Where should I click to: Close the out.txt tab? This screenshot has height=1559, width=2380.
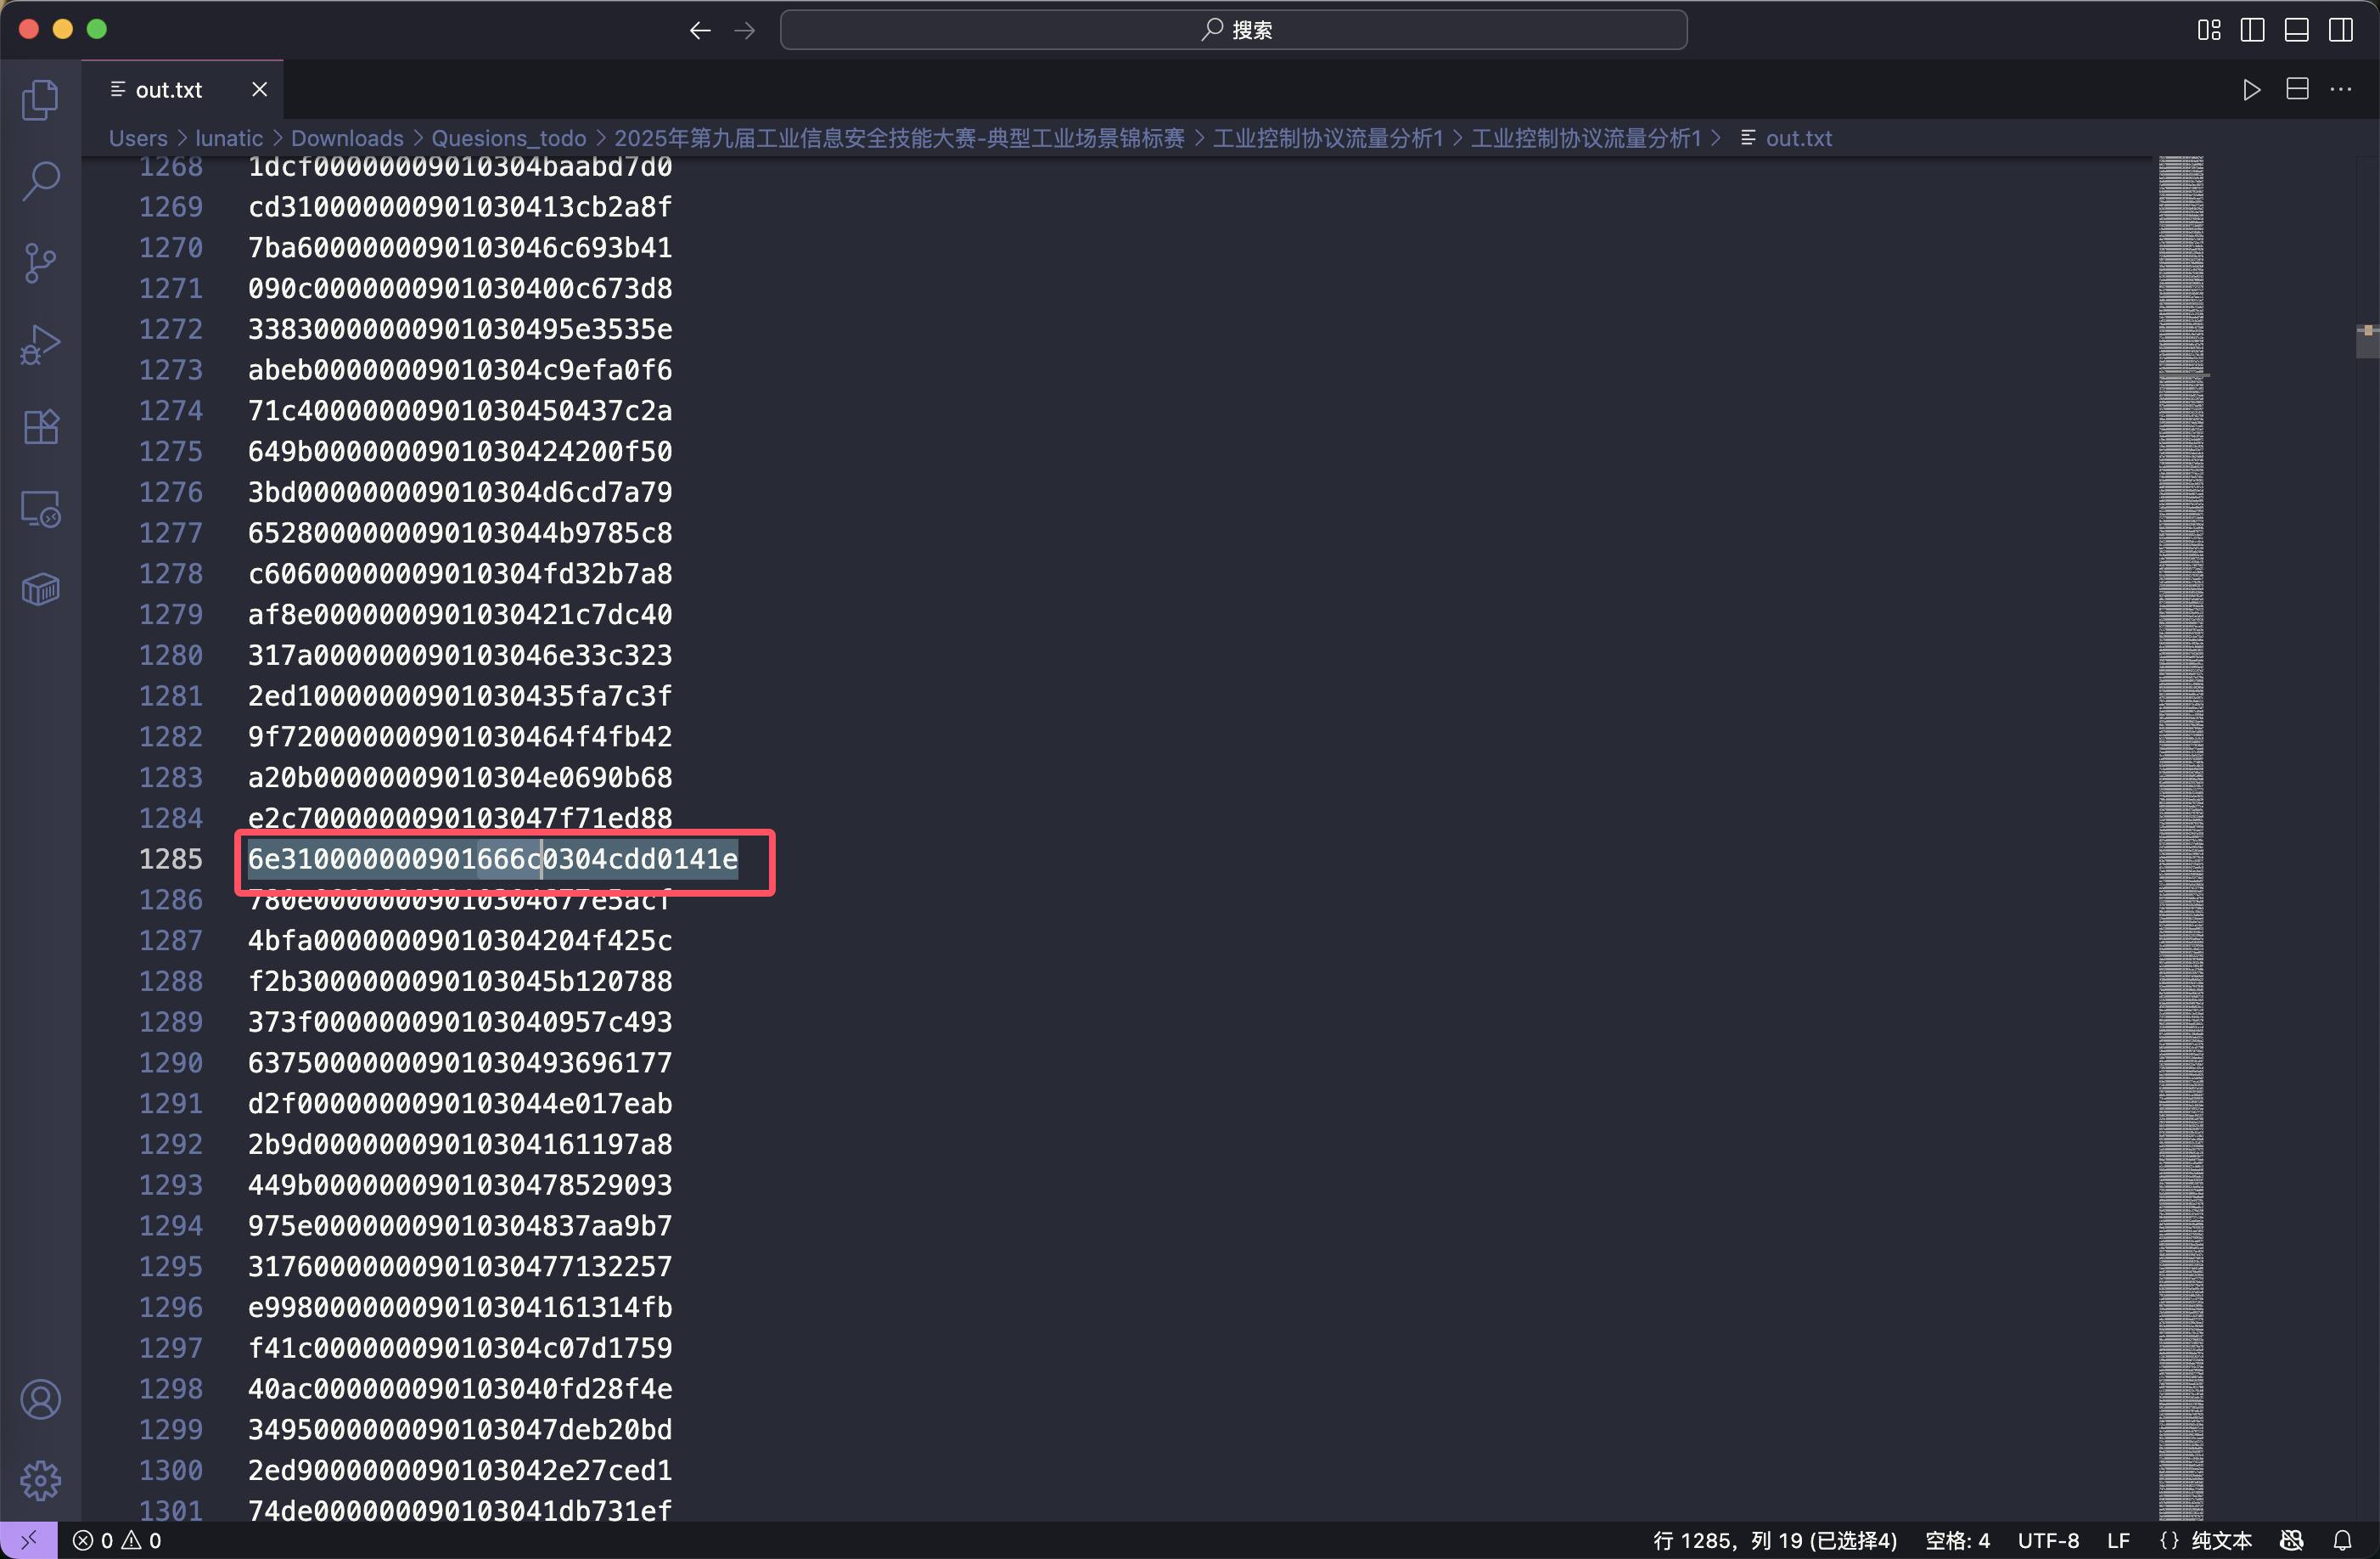[260, 89]
